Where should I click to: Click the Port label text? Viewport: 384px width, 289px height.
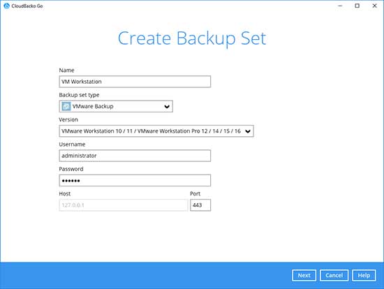pyautogui.click(x=195, y=194)
